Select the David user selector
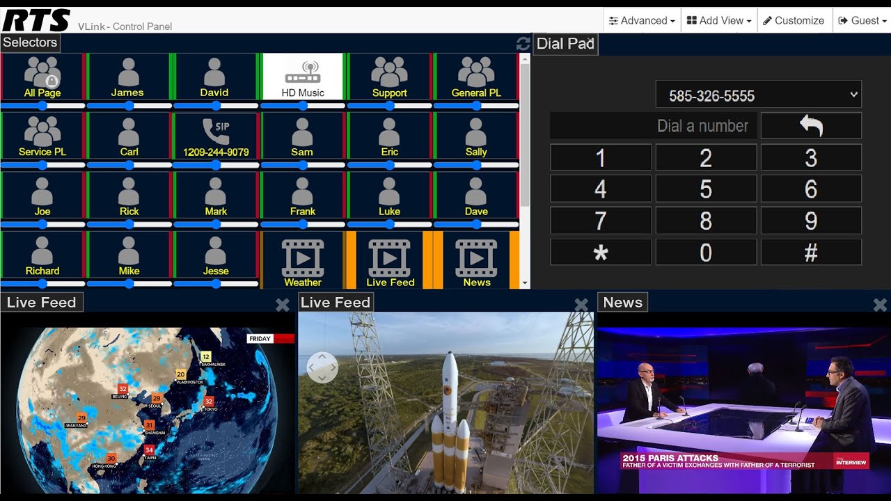 tap(215, 77)
